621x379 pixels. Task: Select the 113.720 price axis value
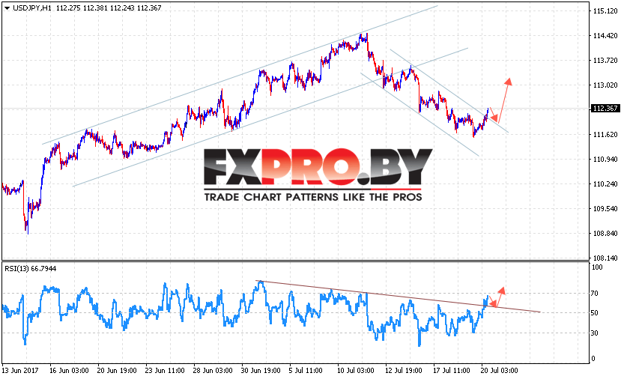tap(605, 60)
